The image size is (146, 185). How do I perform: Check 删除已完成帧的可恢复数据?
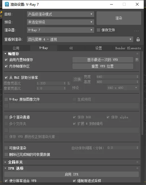click(x=6, y=154)
